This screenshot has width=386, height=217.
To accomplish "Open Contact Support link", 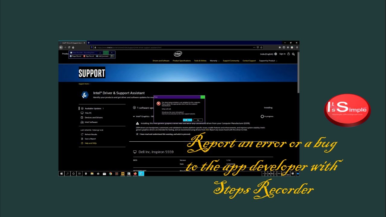I will [x=249, y=61].
